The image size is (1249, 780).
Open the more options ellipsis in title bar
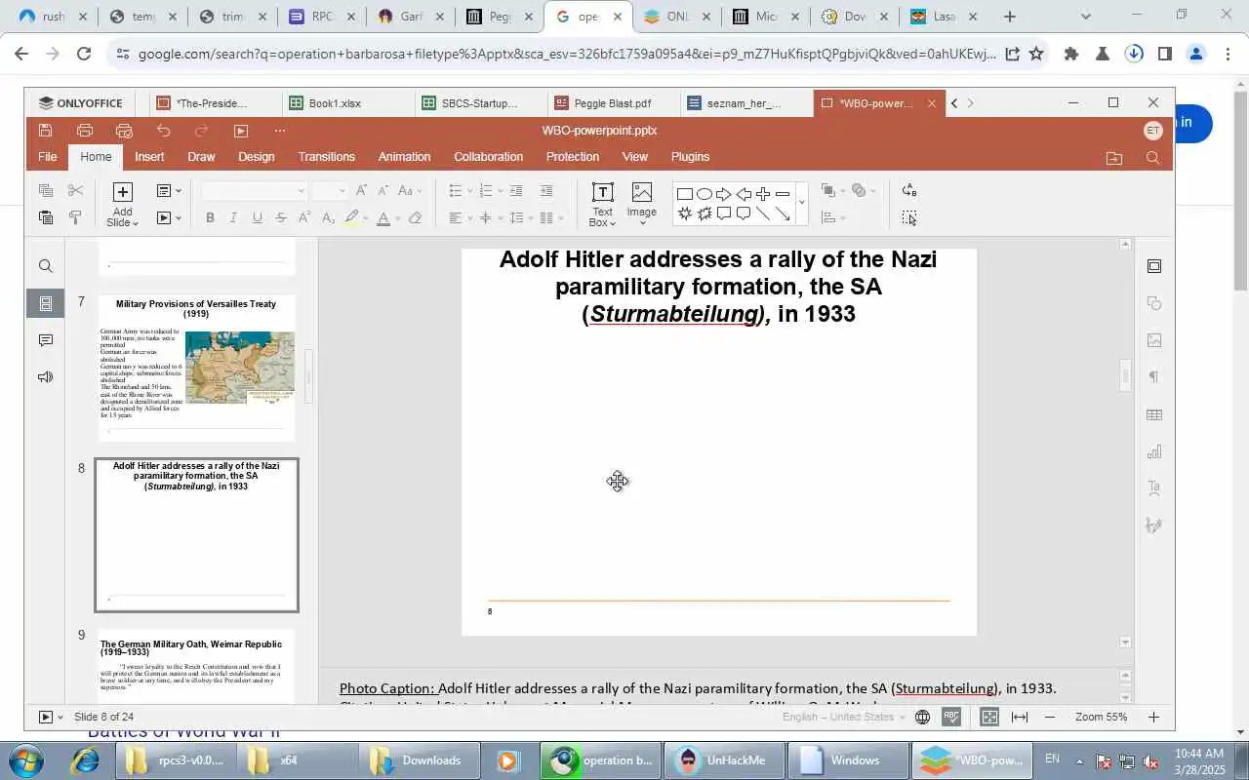[x=280, y=131]
